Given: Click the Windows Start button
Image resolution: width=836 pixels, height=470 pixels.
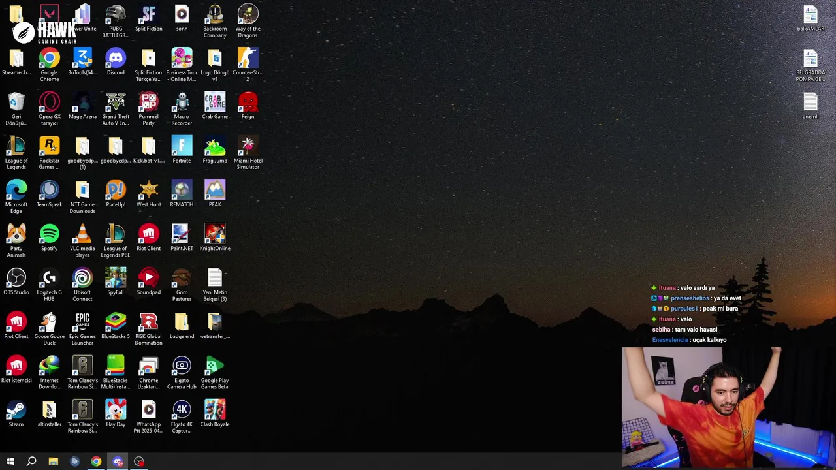Looking at the screenshot, I should point(10,462).
